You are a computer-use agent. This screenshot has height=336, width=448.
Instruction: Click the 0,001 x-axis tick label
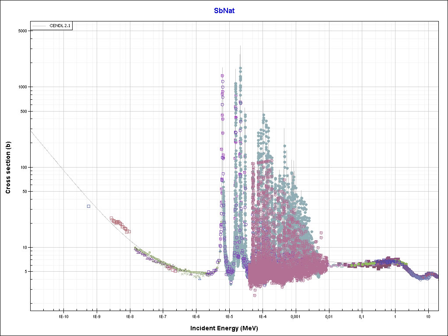point(295,316)
